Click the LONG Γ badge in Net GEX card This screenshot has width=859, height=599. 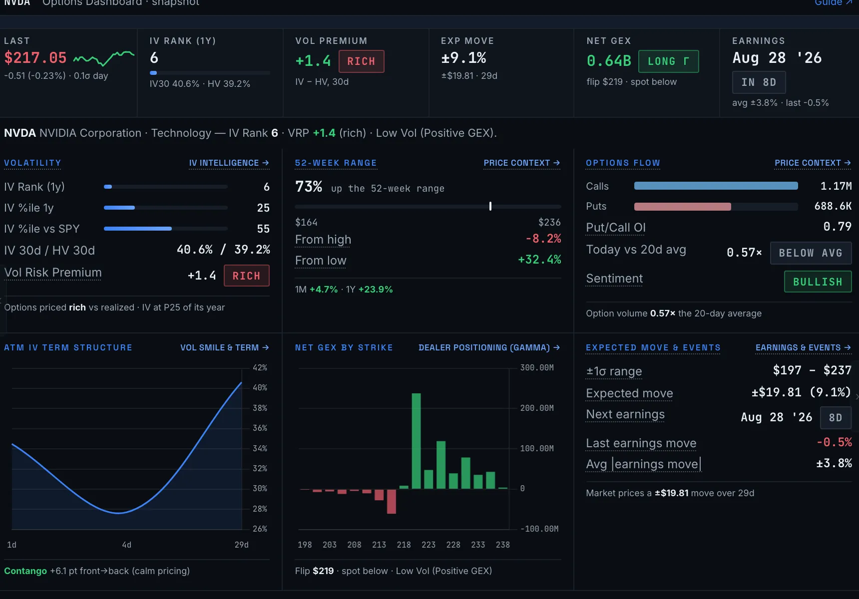tap(668, 61)
